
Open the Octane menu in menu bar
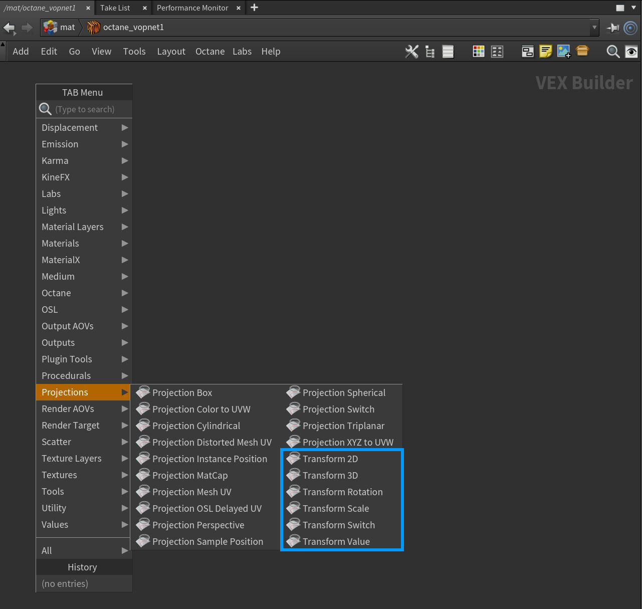click(x=209, y=51)
